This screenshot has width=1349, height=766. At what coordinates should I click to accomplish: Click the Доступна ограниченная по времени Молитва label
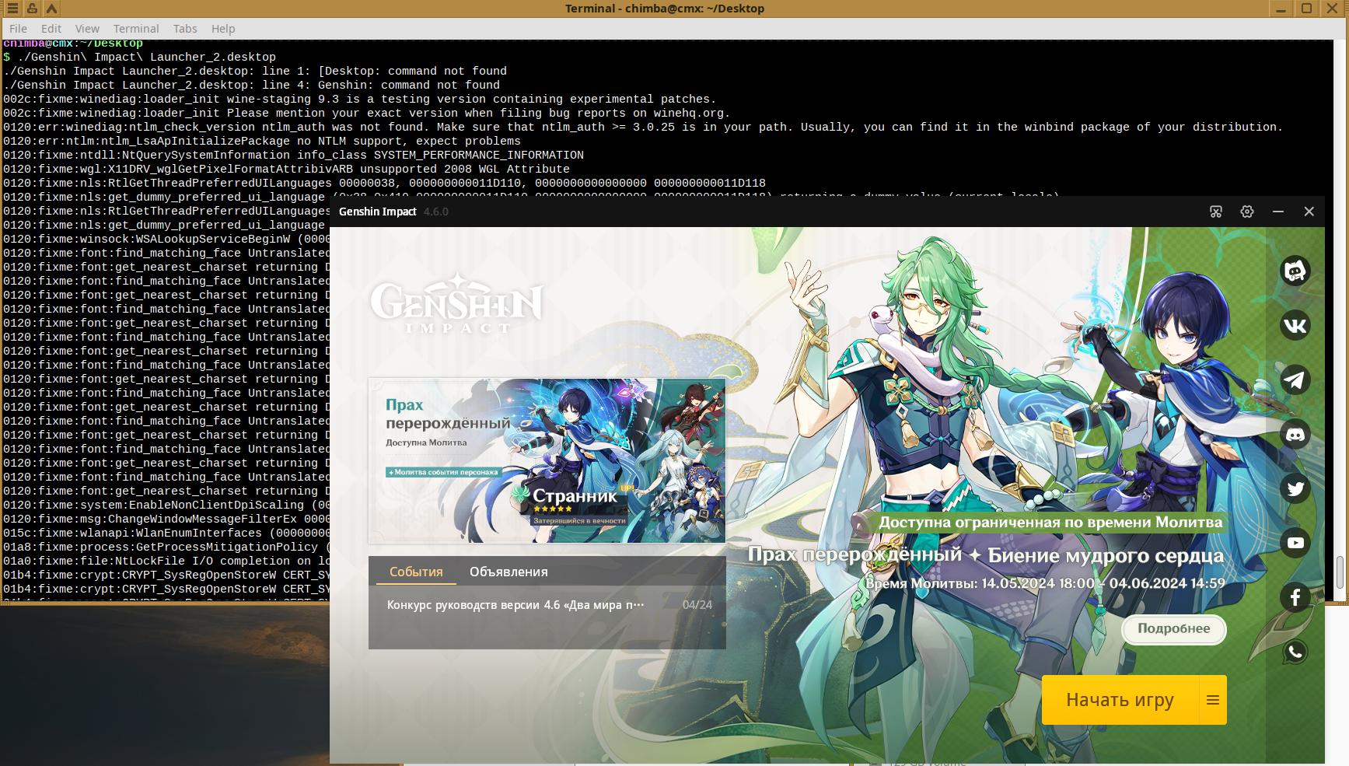click(1050, 523)
